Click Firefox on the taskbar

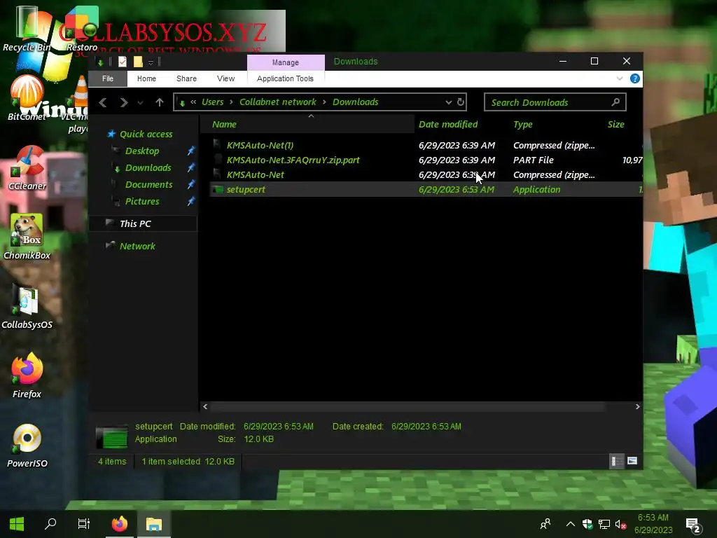point(120,524)
